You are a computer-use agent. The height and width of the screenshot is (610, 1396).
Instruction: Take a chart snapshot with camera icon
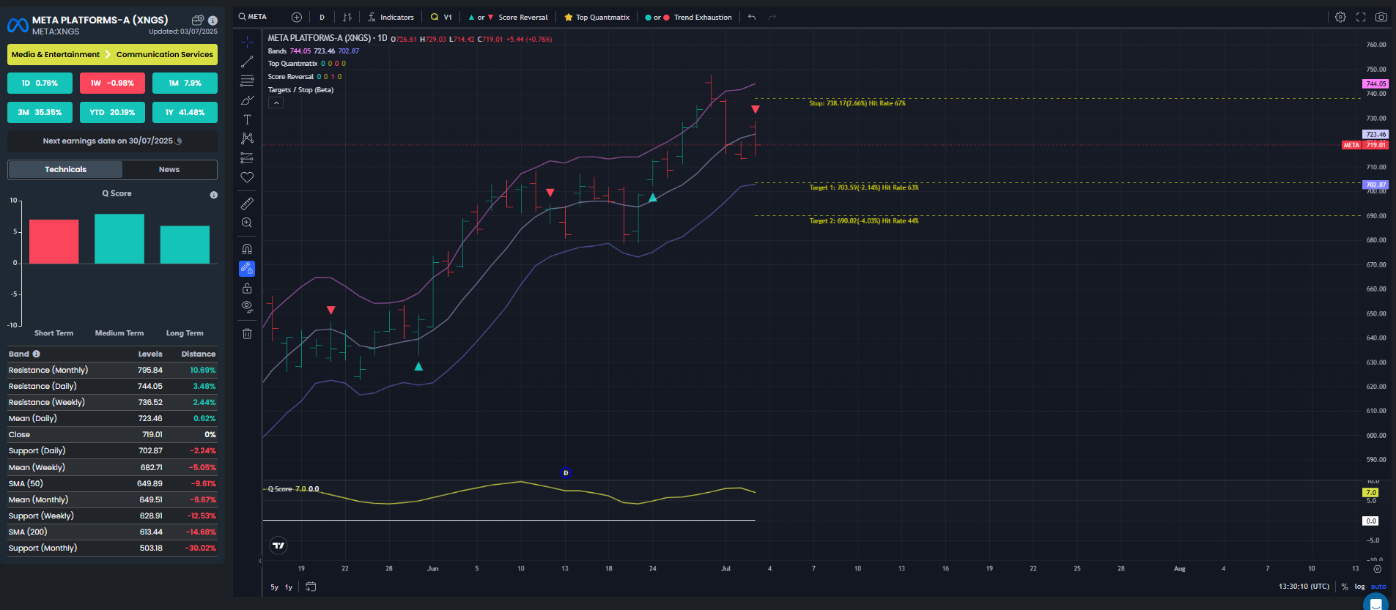point(1381,17)
